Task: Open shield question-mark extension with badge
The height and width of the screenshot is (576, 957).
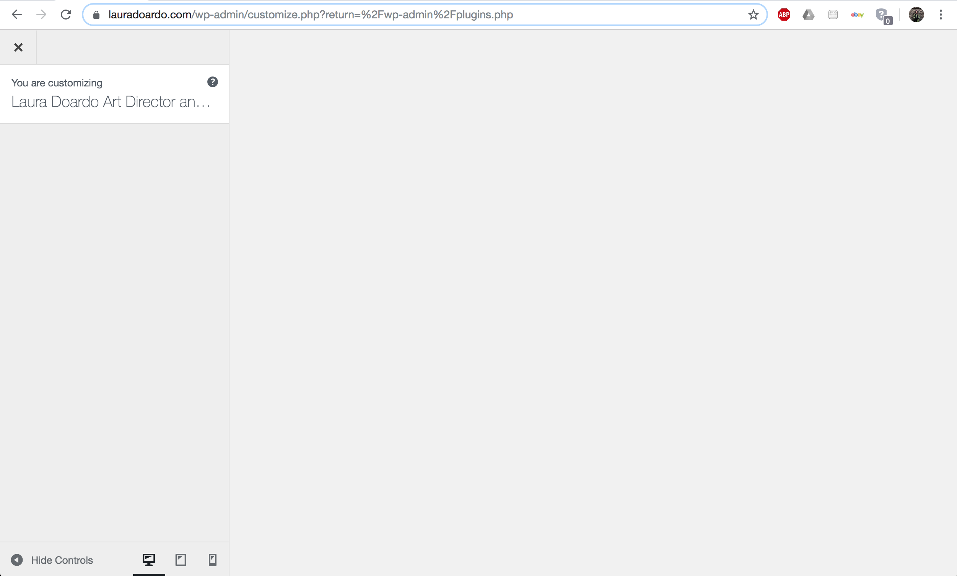Action: coord(882,16)
